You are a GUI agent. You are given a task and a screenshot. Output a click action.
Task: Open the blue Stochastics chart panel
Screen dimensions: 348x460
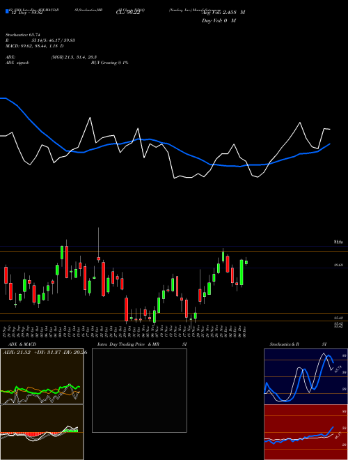point(306,376)
